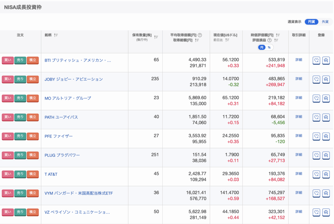Sort by 取得総額 total acquisition cost

pos(197,40)
